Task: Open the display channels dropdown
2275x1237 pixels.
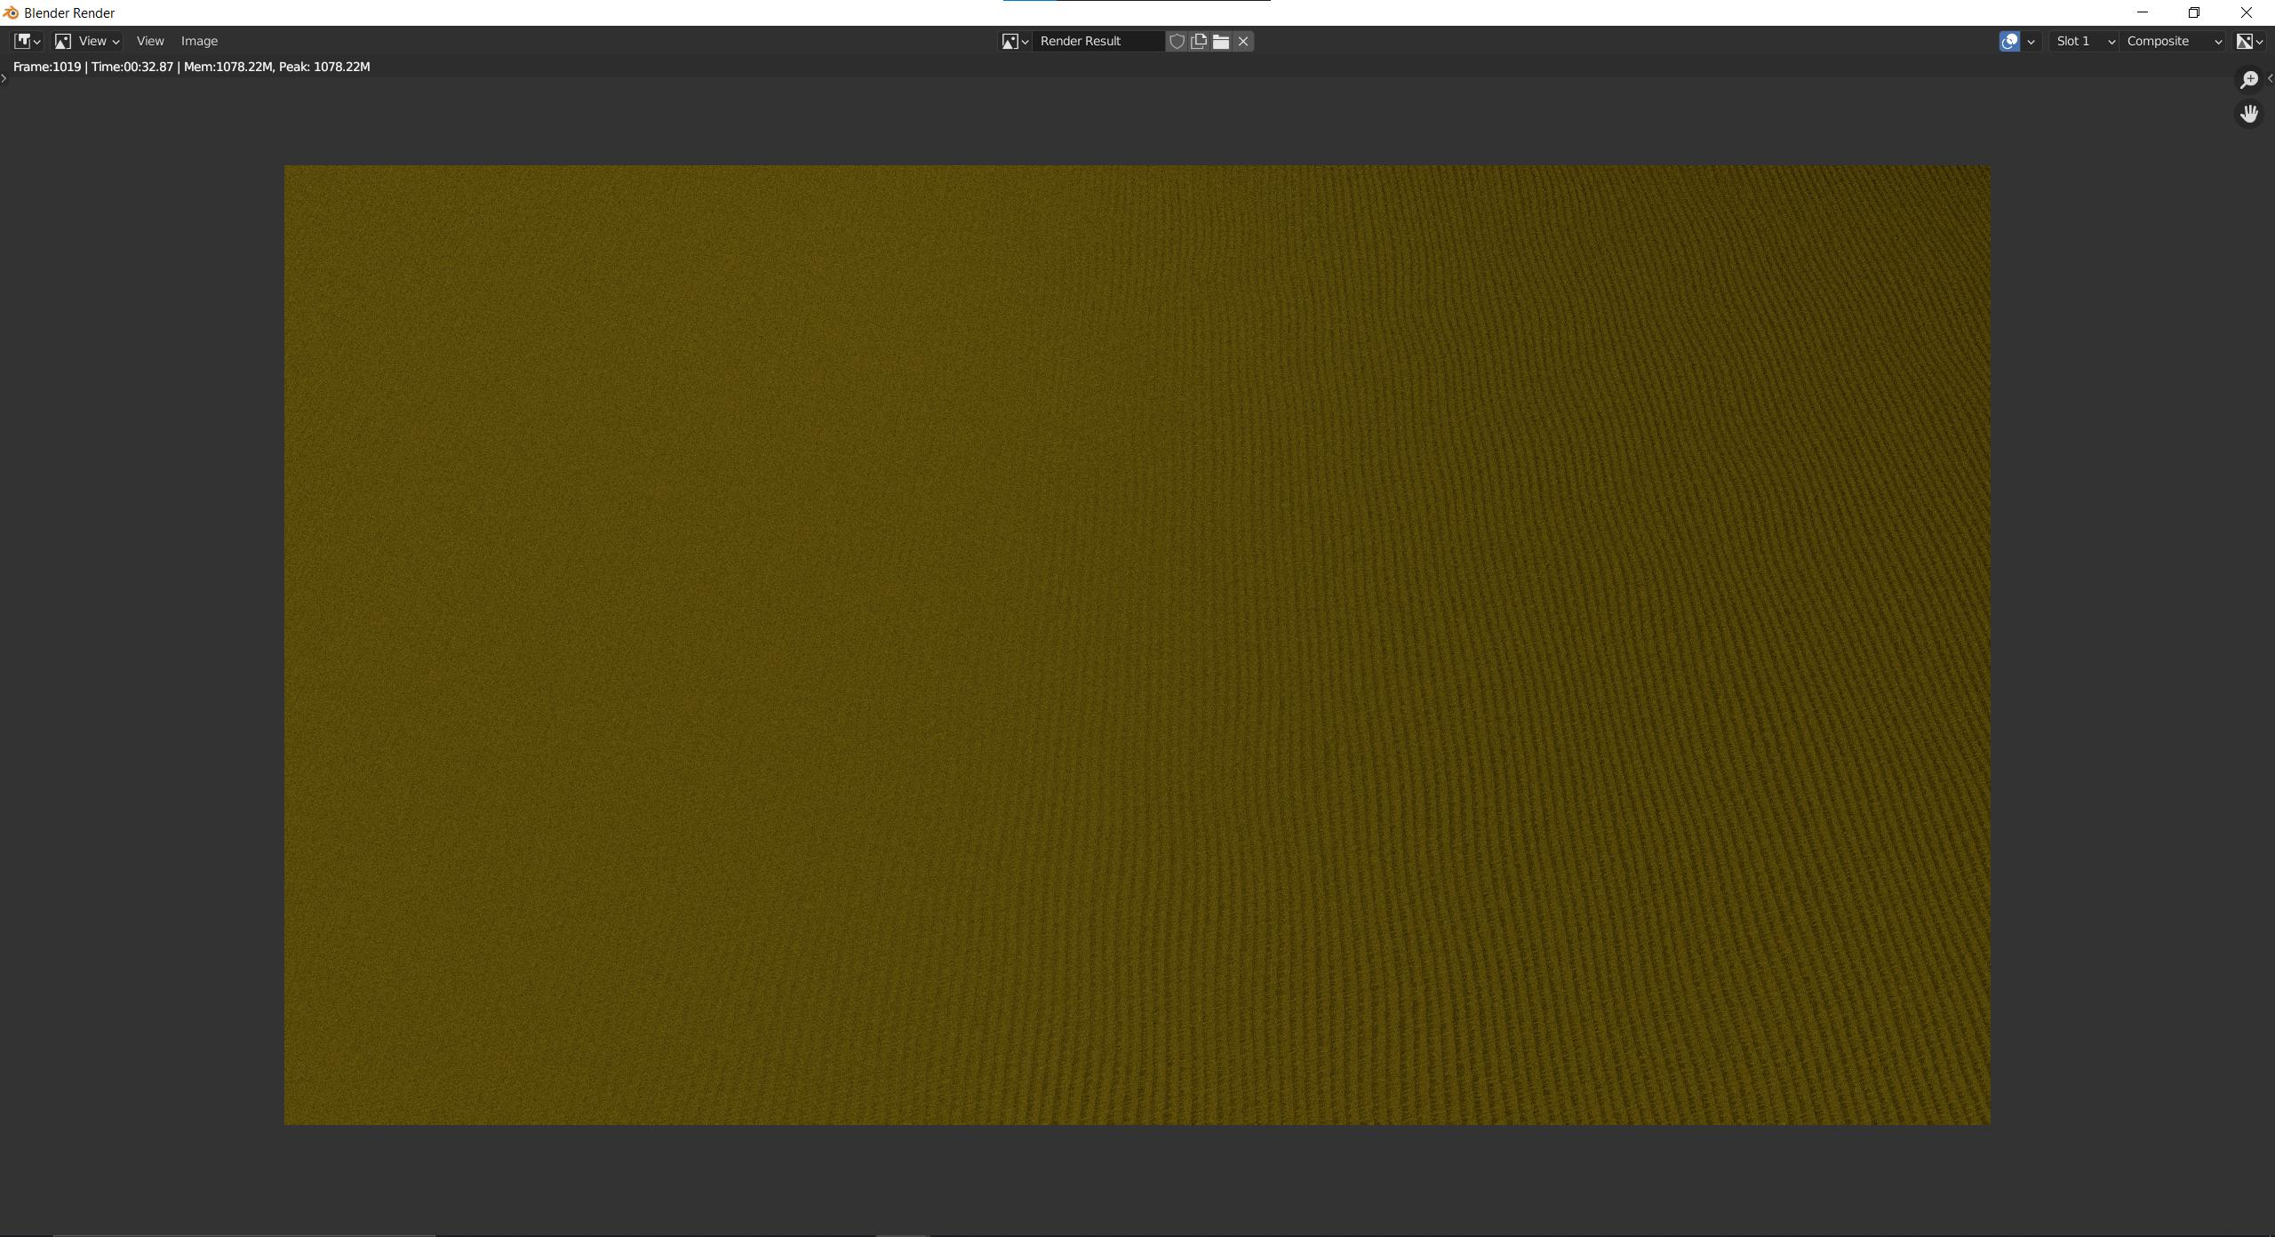Action: [2249, 41]
